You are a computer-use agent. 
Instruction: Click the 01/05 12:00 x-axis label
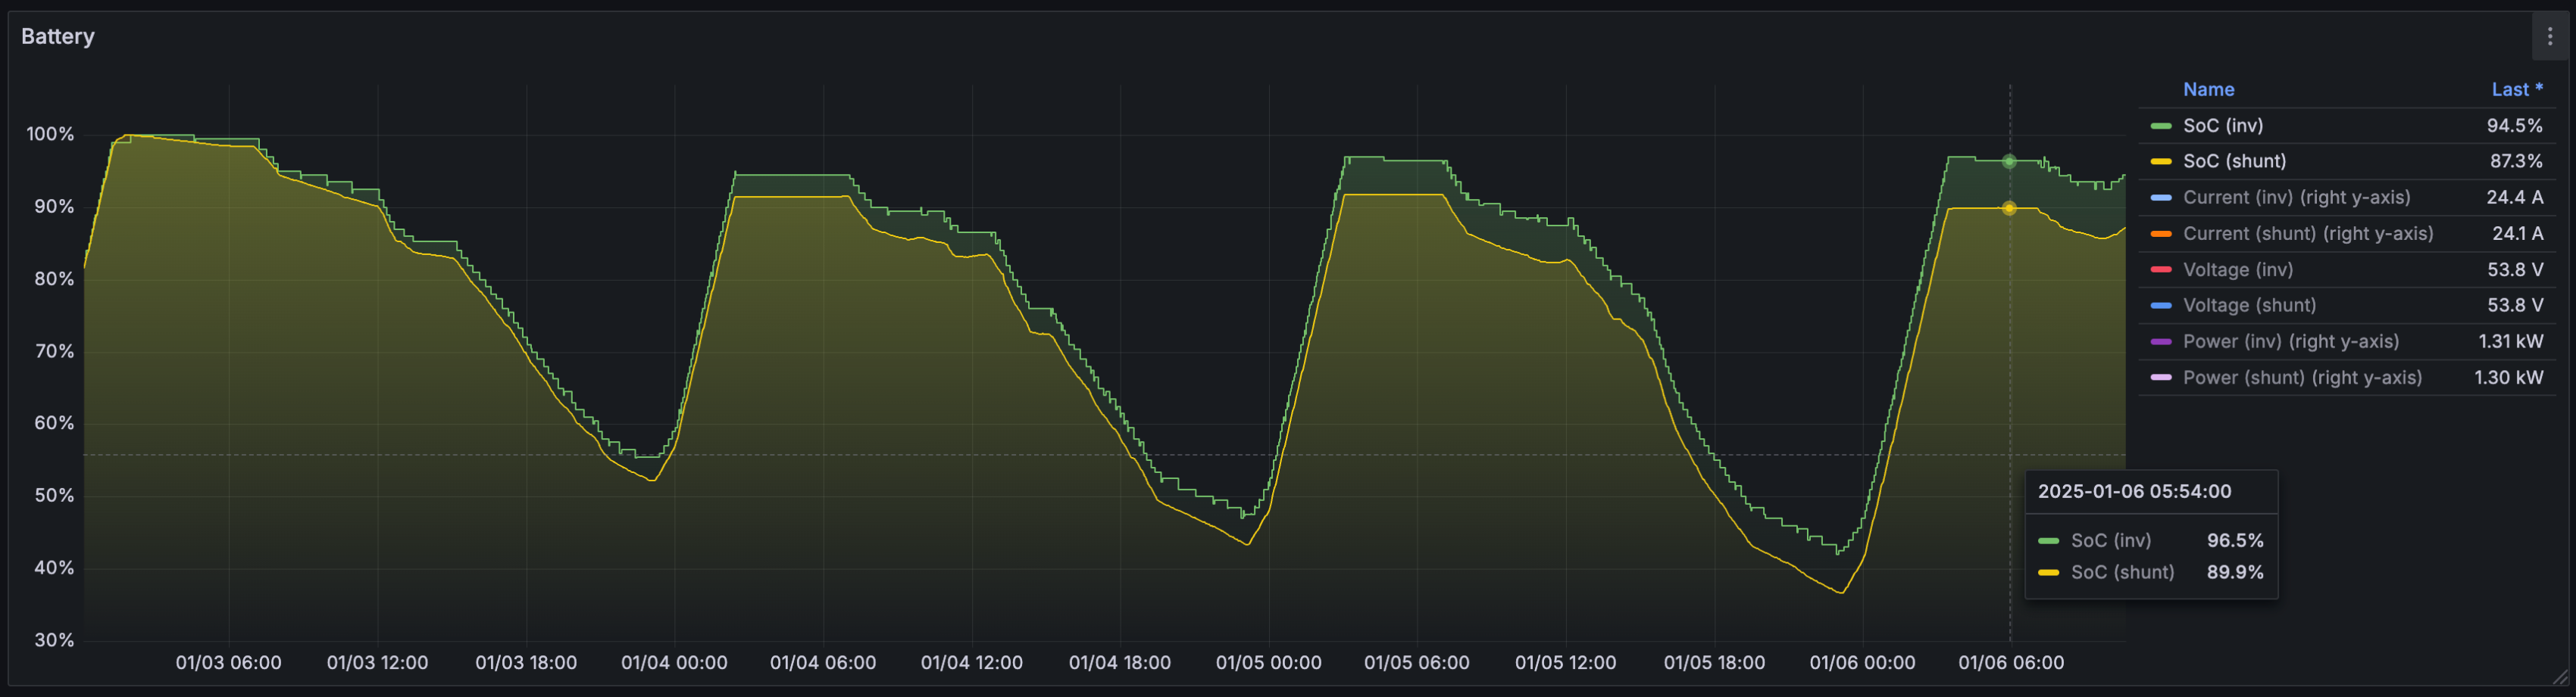pyautogui.click(x=1565, y=663)
